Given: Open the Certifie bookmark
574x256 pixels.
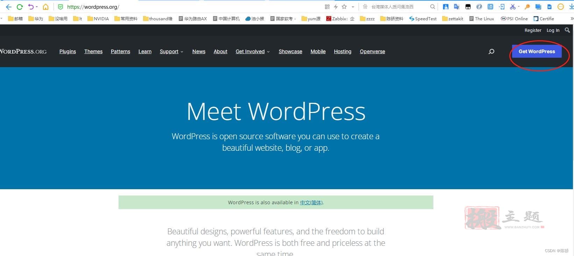Looking at the screenshot, I should tap(544, 19).
